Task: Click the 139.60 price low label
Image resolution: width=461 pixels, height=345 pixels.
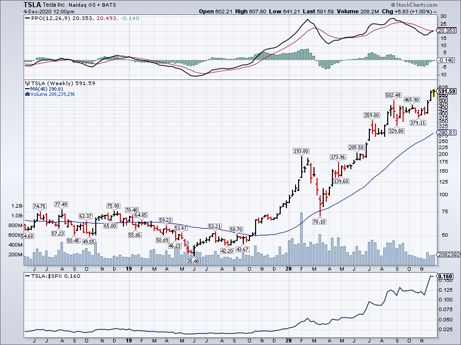Action: click(341, 181)
